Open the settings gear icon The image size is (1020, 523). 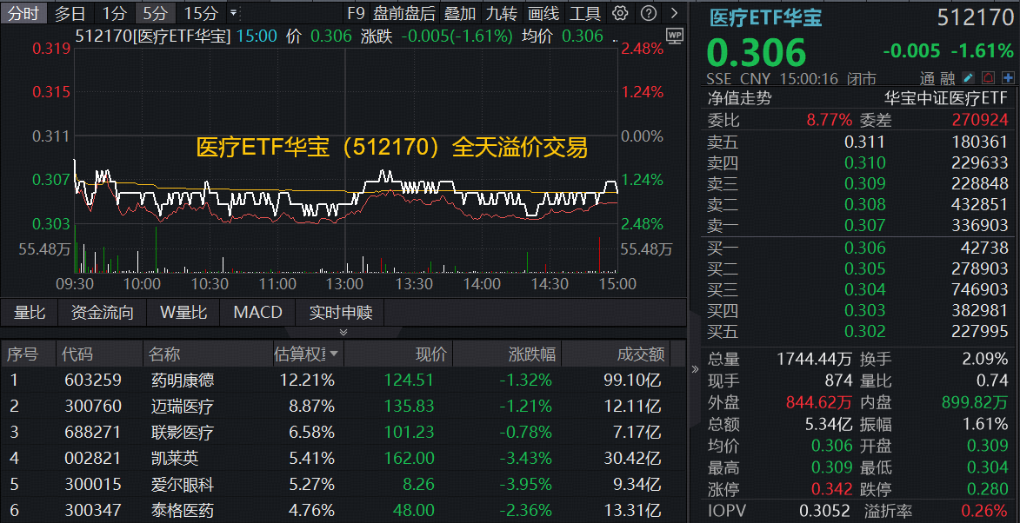(x=621, y=13)
